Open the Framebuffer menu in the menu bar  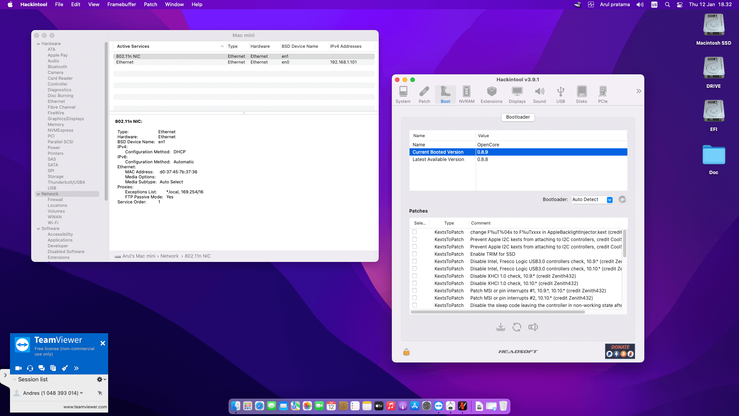pos(122,4)
